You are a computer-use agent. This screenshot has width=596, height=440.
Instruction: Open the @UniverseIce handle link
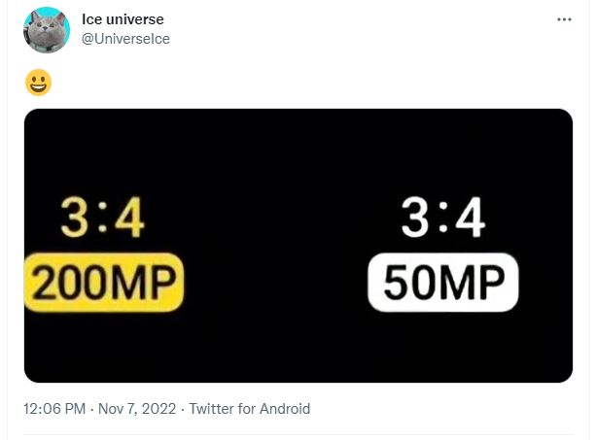pos(125,39)
